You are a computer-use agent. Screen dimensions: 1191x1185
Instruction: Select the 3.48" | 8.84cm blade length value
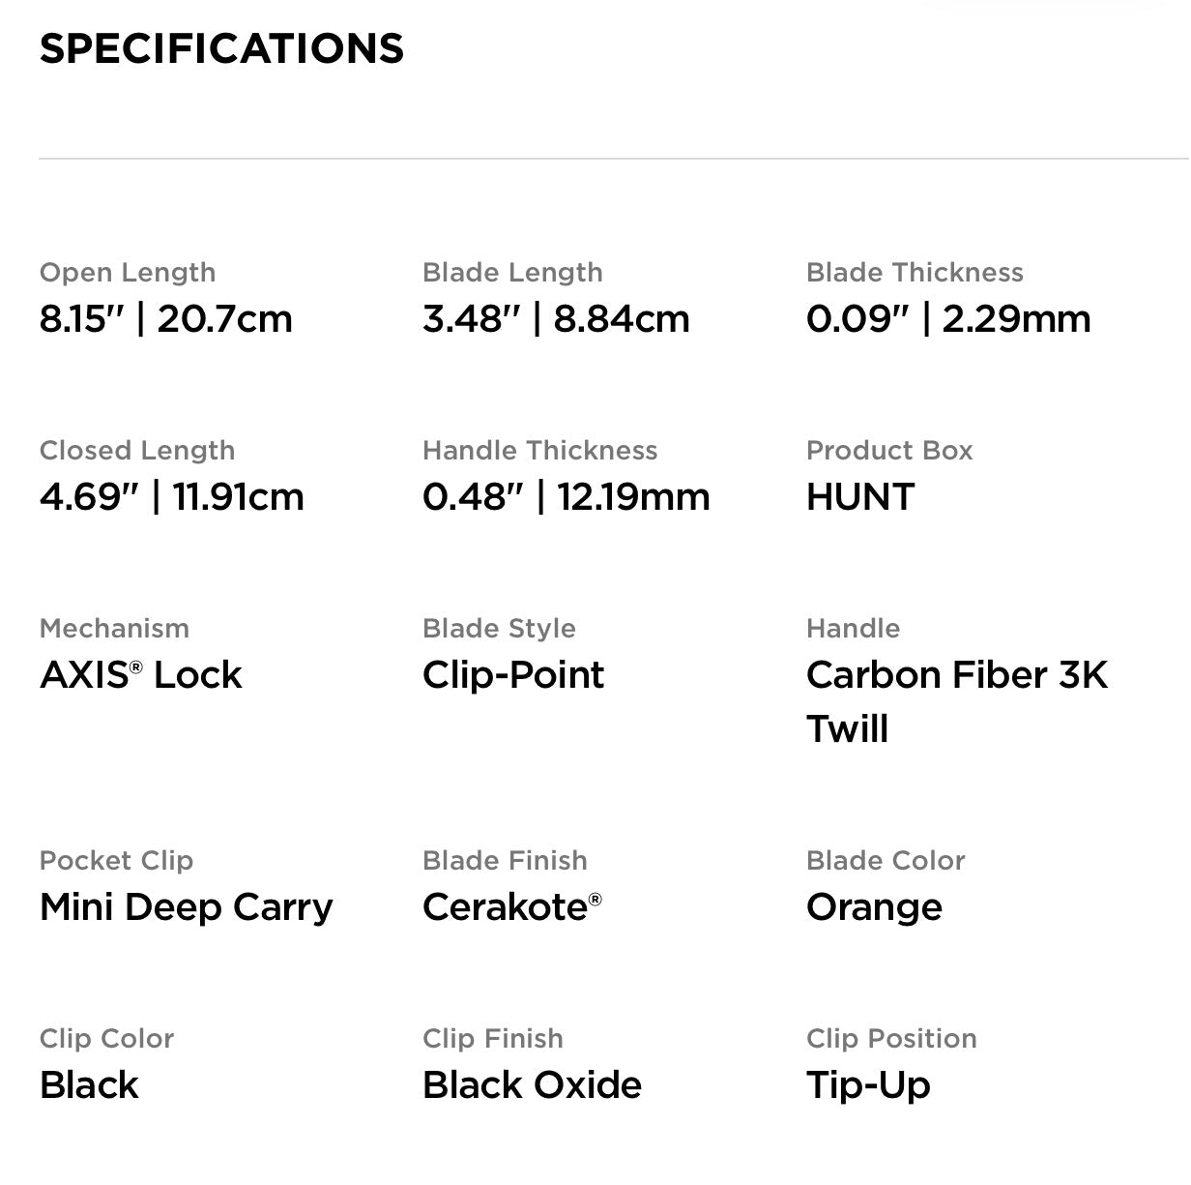(556, 318)
